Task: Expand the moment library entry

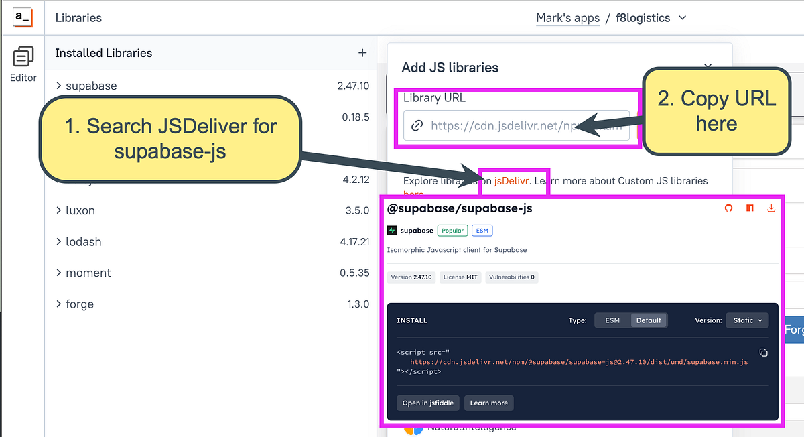Action: (59, 273)
